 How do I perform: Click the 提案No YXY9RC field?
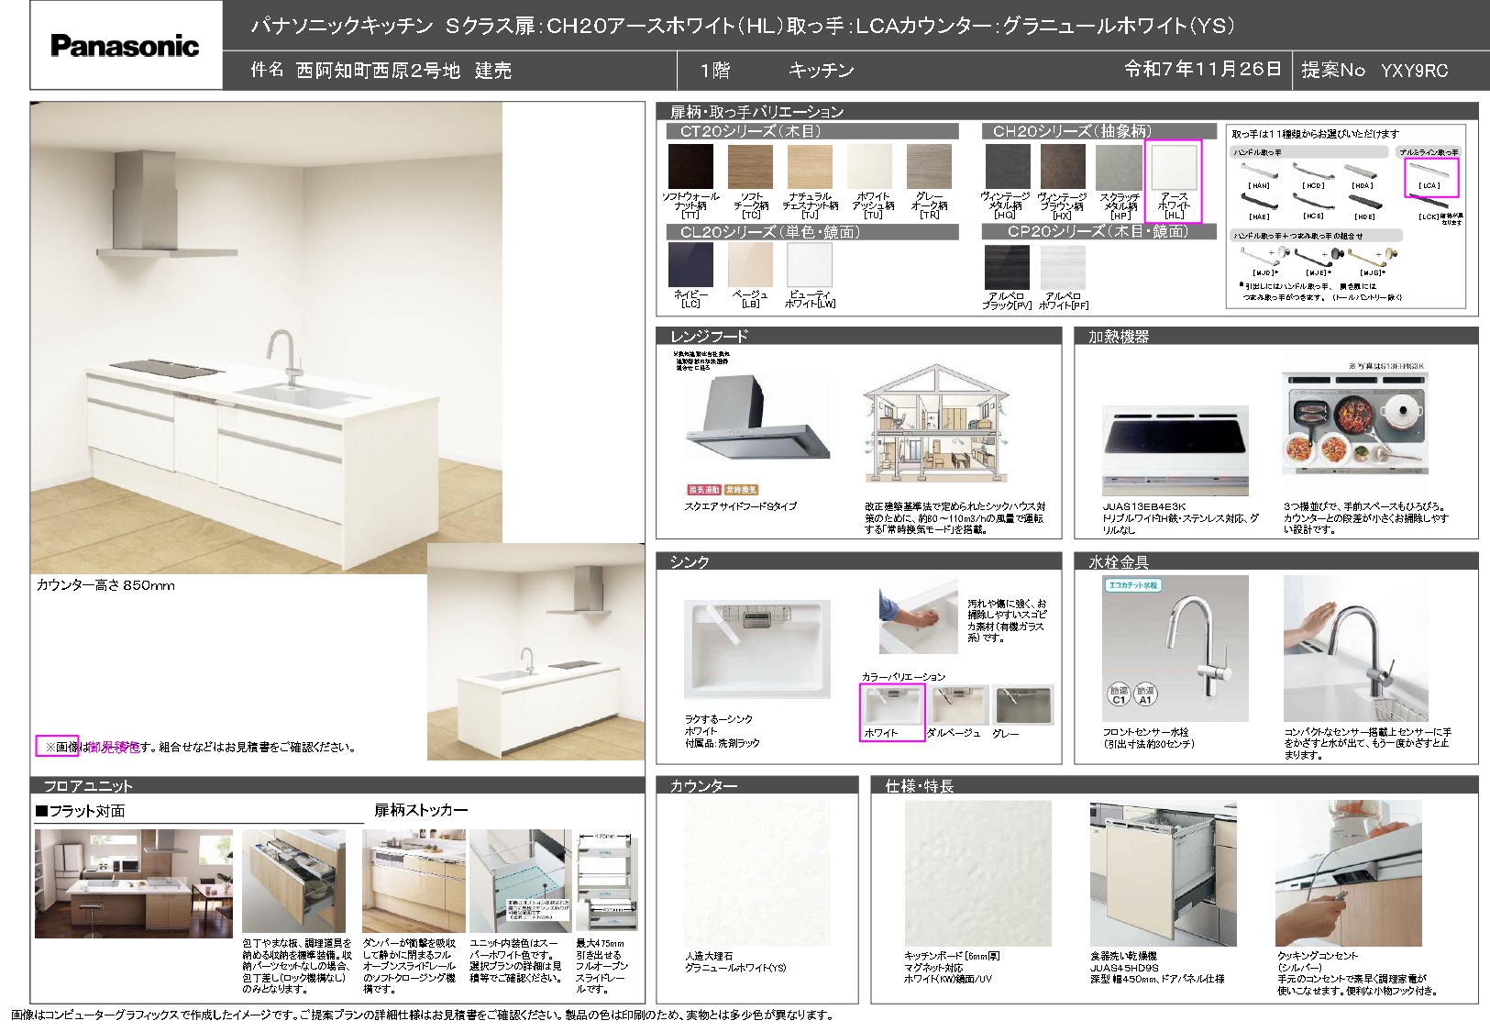(x=1374, y=71)
